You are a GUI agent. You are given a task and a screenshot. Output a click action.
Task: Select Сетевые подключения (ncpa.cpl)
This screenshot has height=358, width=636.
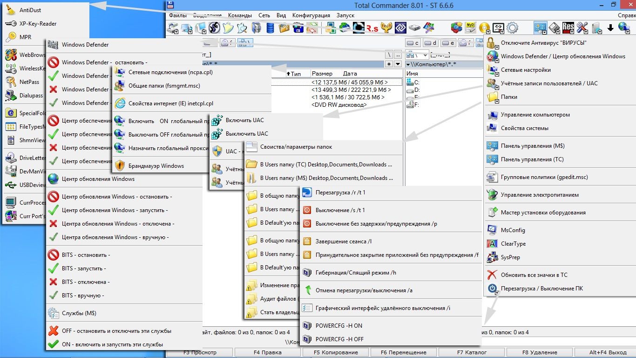pos(192,72)
